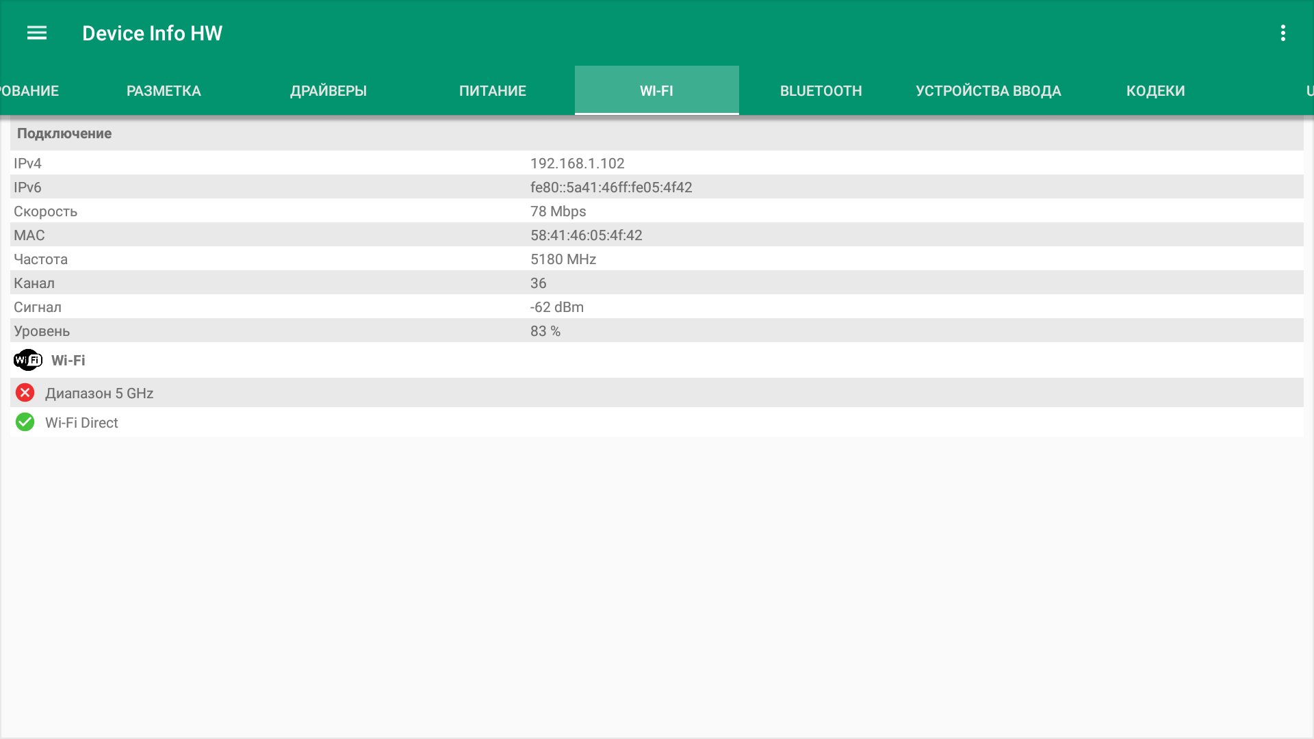Click the red cross beside Диапазон 5 GHz
Image resolution: width=1314 pixels, height=739 pixels.
point(25,393)
